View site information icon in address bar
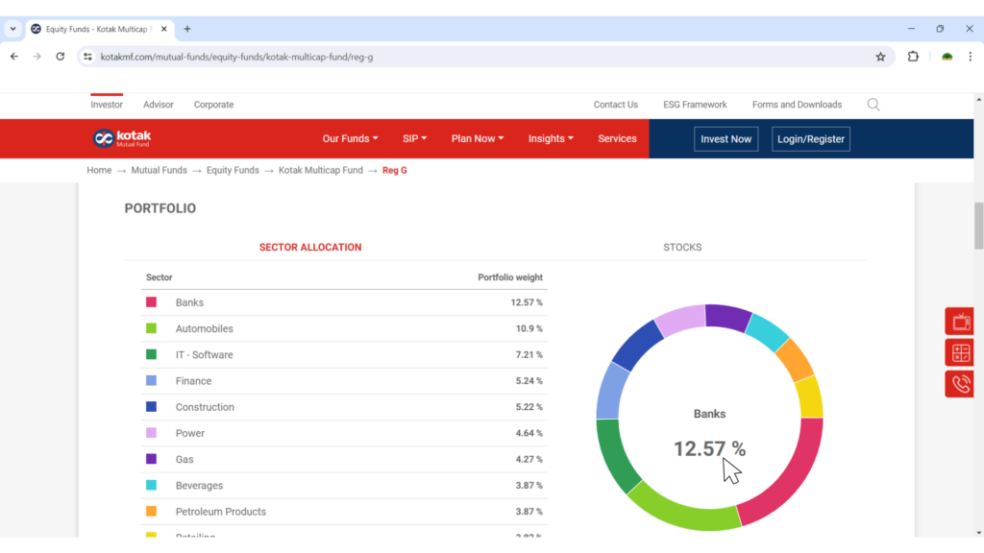This screenshot has height=553, width=984. click(87, 57)
